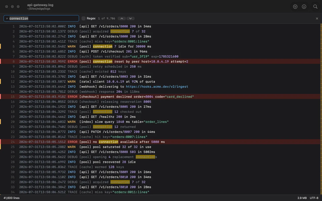Enable the Regex checkbox
322x201 pixels.
click(x=84, y=18)
